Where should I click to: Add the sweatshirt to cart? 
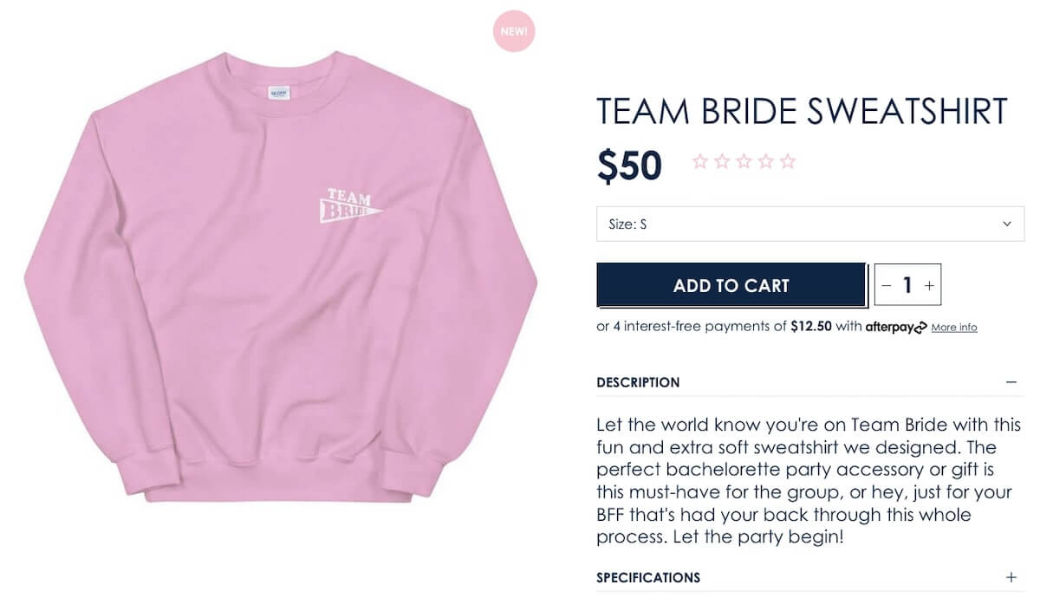tap(731, 285)
